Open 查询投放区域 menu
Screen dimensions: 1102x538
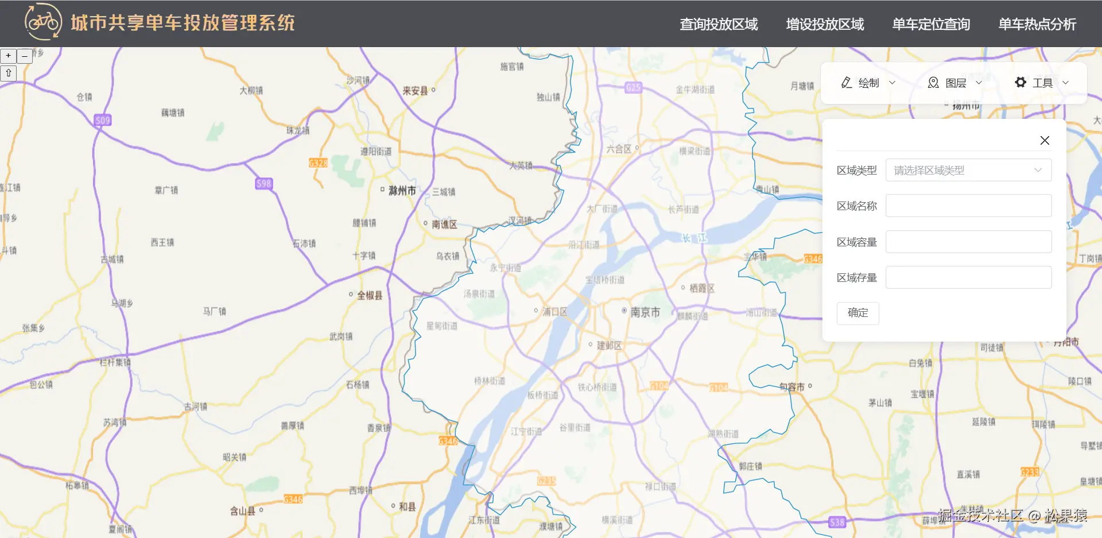pyautogui.click(x=719, y=24)
